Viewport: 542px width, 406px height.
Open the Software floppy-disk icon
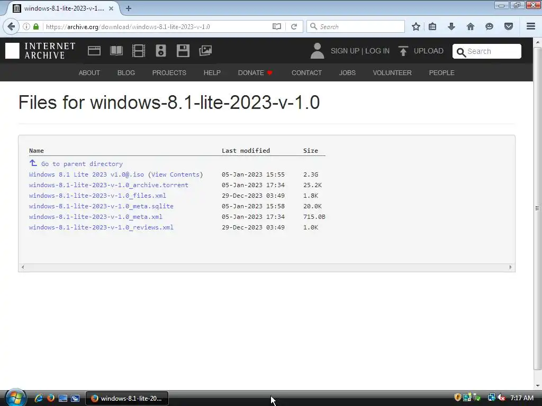pyautogui.click(x=183, y=51)
